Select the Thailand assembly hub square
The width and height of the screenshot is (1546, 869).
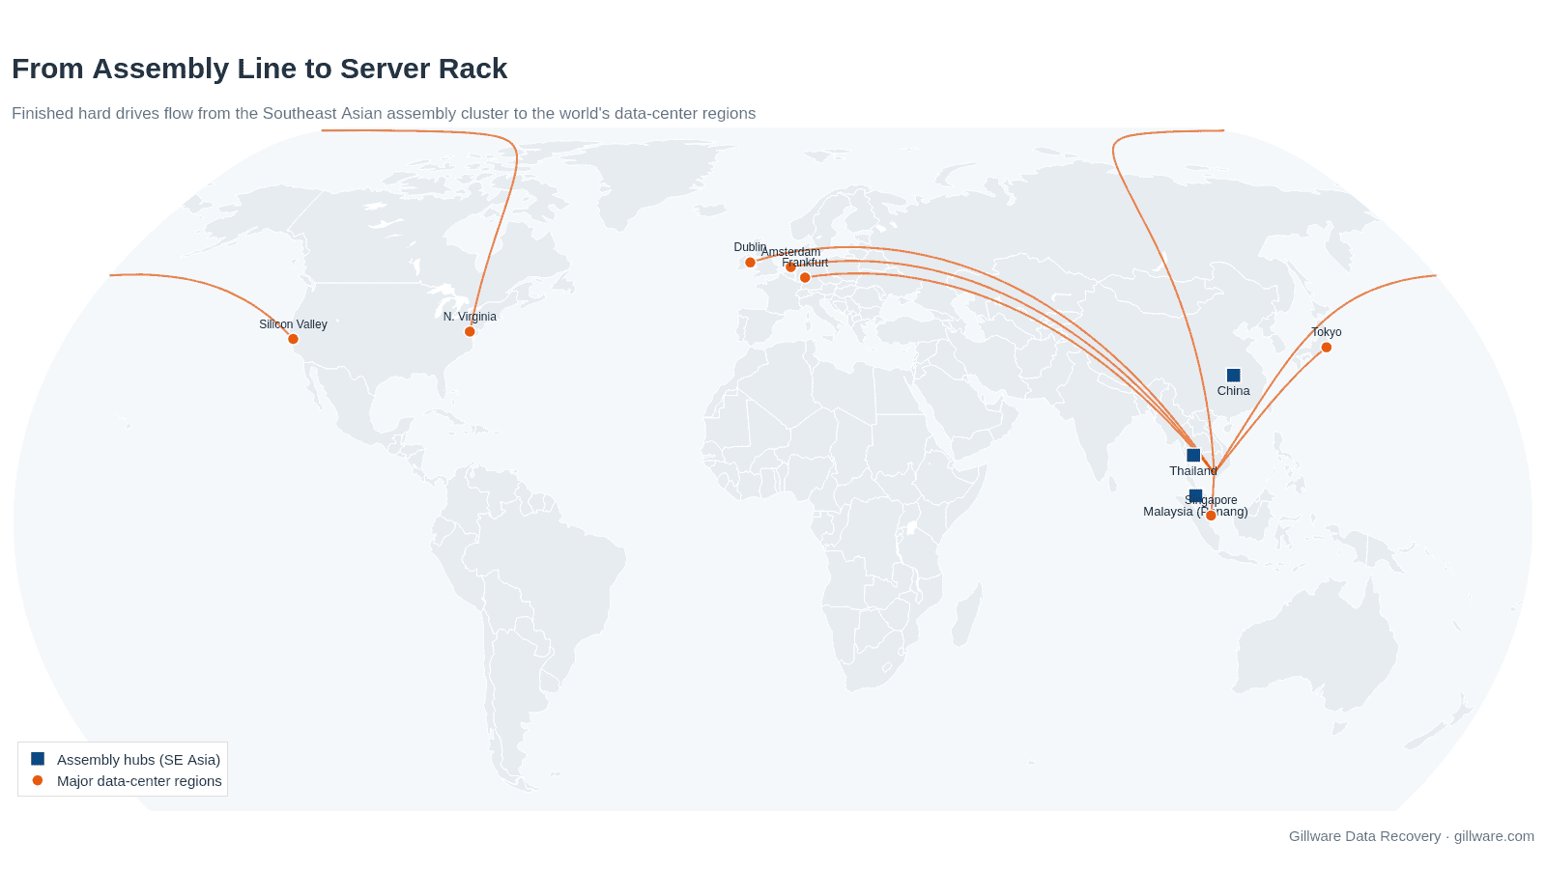coord(1193,456)
